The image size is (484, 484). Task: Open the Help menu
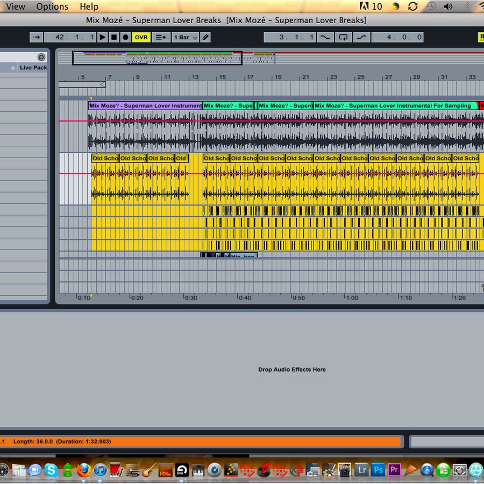coord(89,6)
